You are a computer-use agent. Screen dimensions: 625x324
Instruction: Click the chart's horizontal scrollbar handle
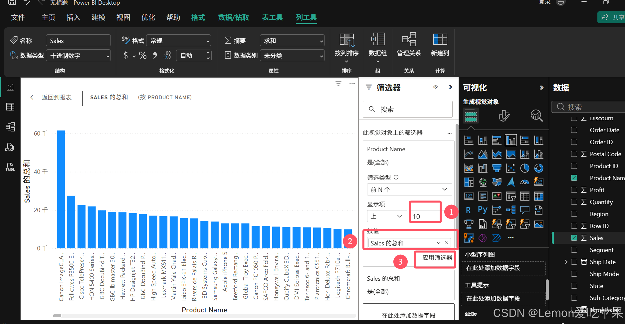(57, 315)
